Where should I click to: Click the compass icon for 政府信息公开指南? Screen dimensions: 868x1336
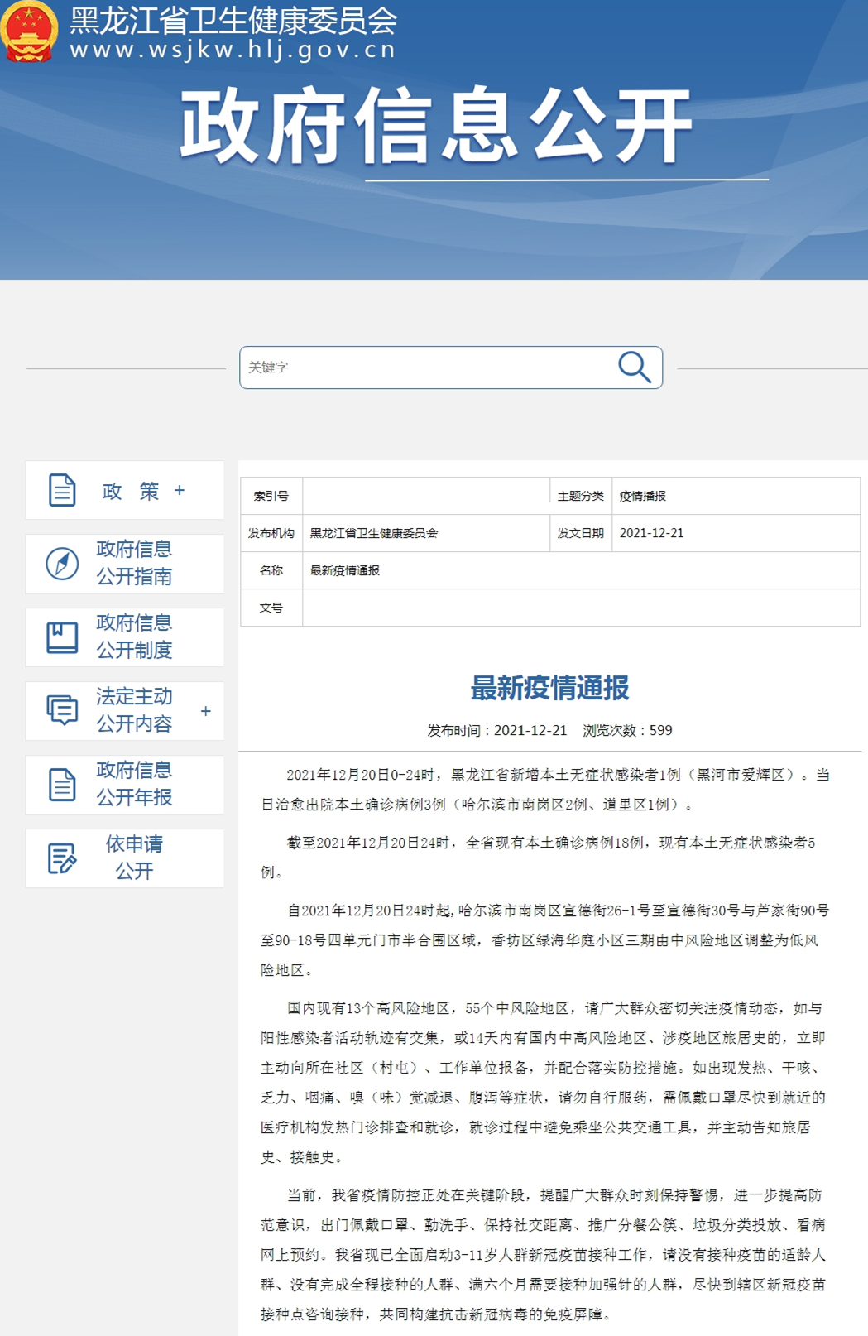[x=62, y=564]
